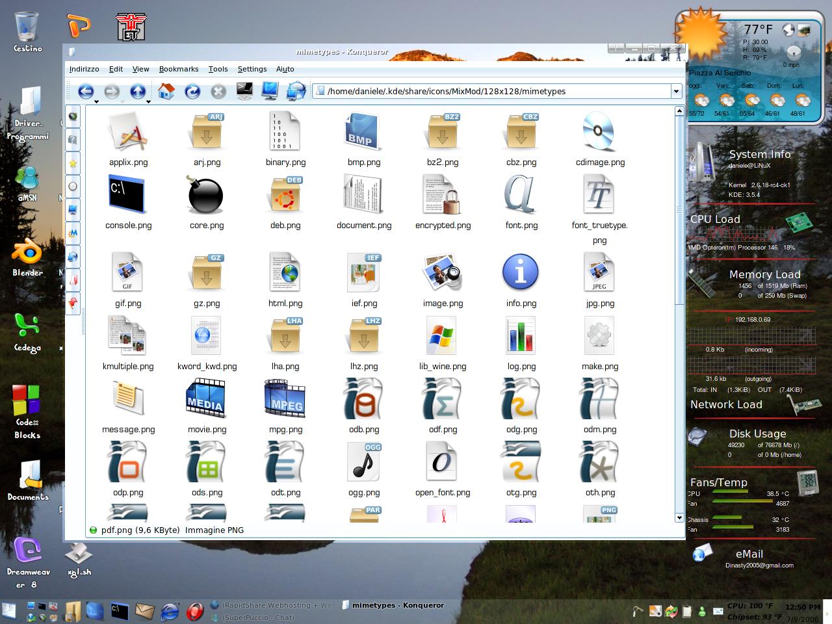The image size is (832, 624).
Task: Launch Internet Explorer icon in taskbar
Action: (170, 611)
